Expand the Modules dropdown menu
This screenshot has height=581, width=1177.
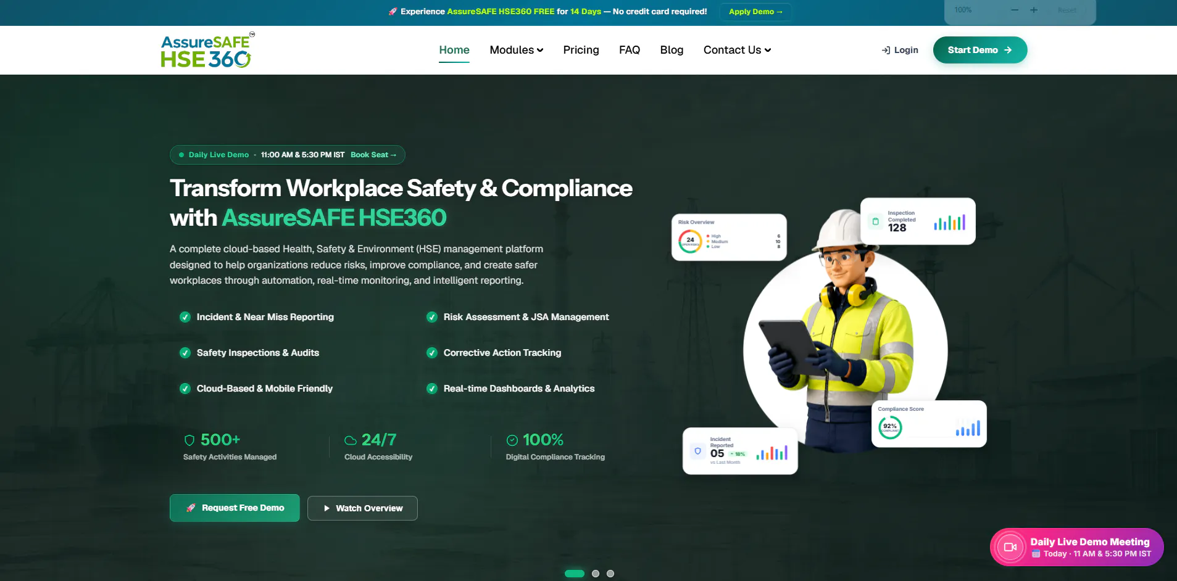click(x=517, y=50)
